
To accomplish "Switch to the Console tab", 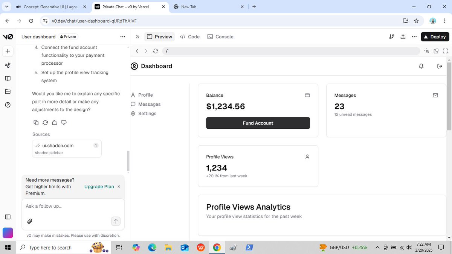I will click(220, 37).
